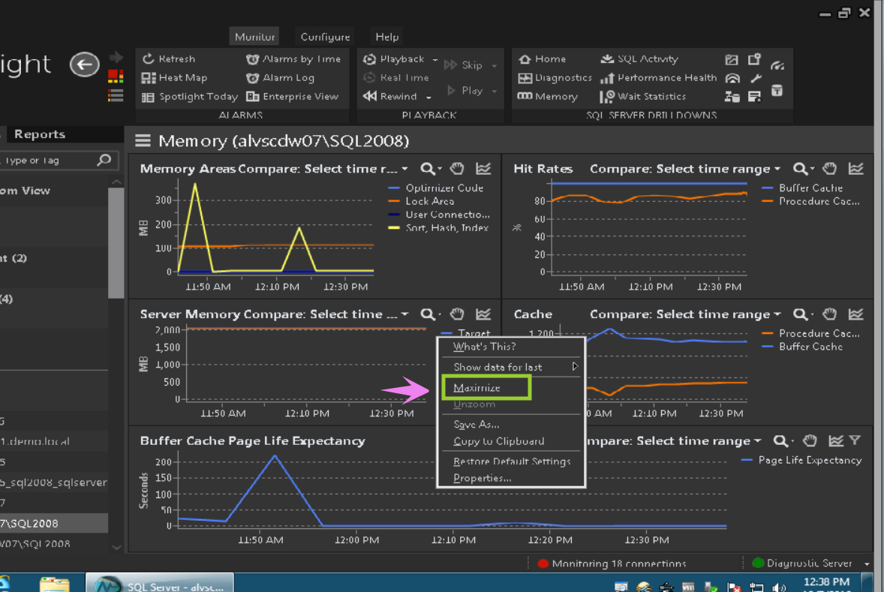This screenshot has height=592, width=884.
Task: Click the zoom magnifier in Hit Rates chart
Action: pos(800,169)
